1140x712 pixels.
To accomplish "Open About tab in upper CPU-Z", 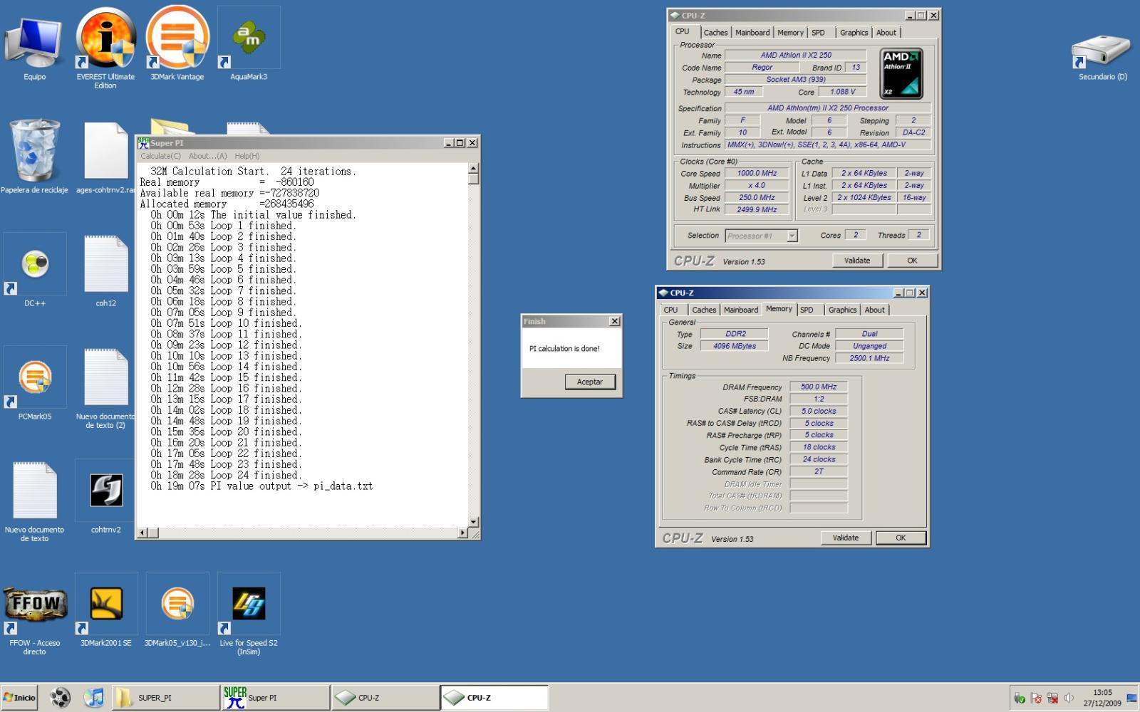I will (886, 33).
